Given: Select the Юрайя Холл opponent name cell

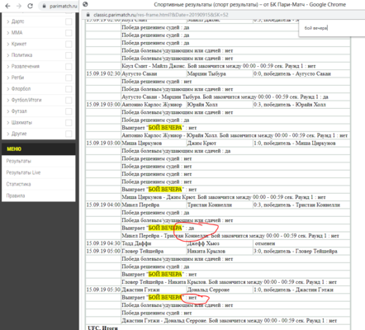Looking at the screenshot, I should point(220,105).
